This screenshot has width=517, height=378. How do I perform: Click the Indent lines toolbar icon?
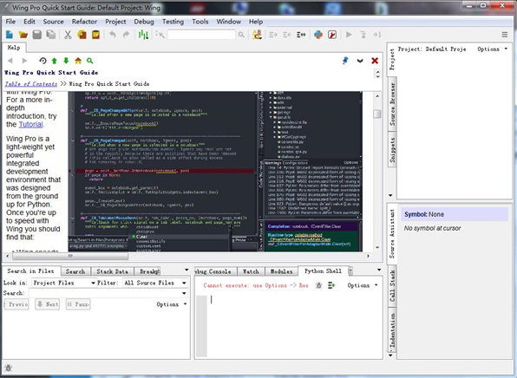click(273, 35)
